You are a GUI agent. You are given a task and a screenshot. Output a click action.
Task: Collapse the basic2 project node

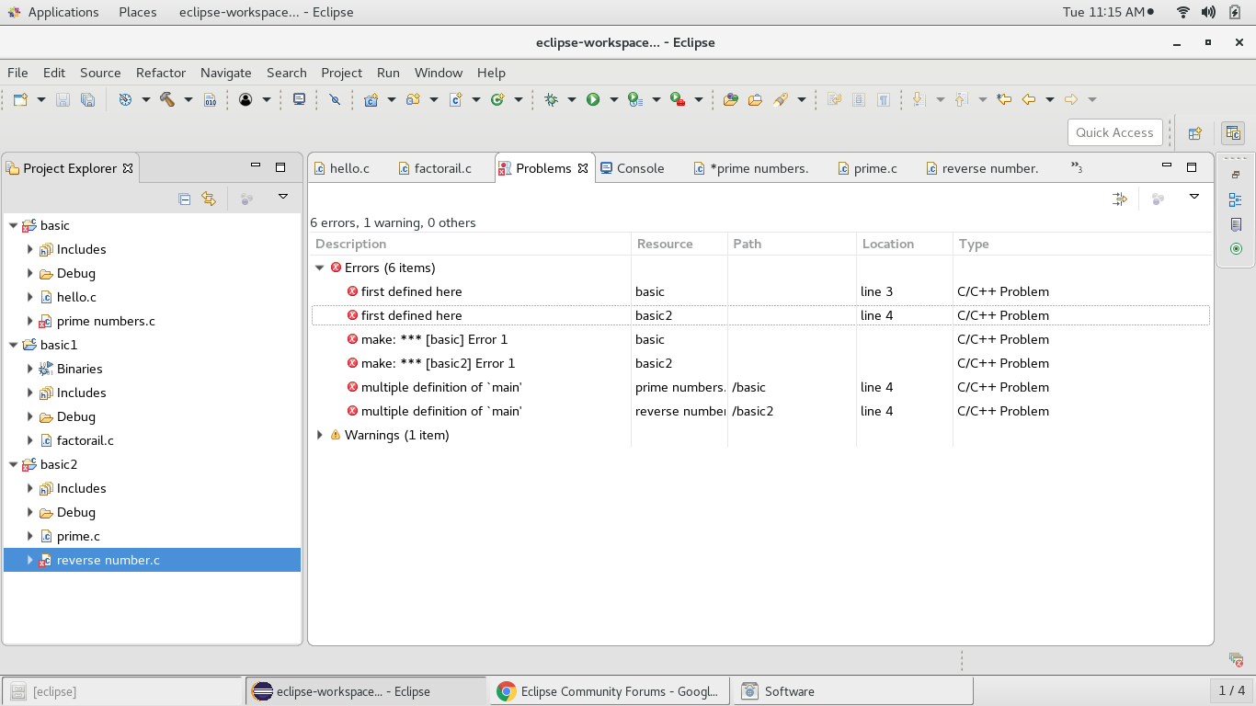click(13, 464)
